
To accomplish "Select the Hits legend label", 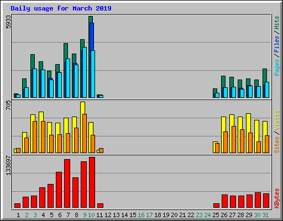I will click(276, 23).
